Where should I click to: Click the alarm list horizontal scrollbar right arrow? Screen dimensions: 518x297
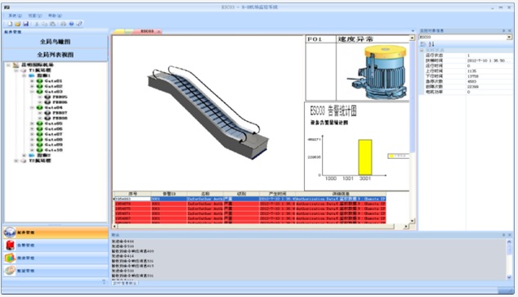[x=406, y=227]
